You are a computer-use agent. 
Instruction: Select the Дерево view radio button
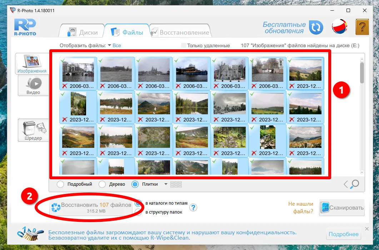102,184
